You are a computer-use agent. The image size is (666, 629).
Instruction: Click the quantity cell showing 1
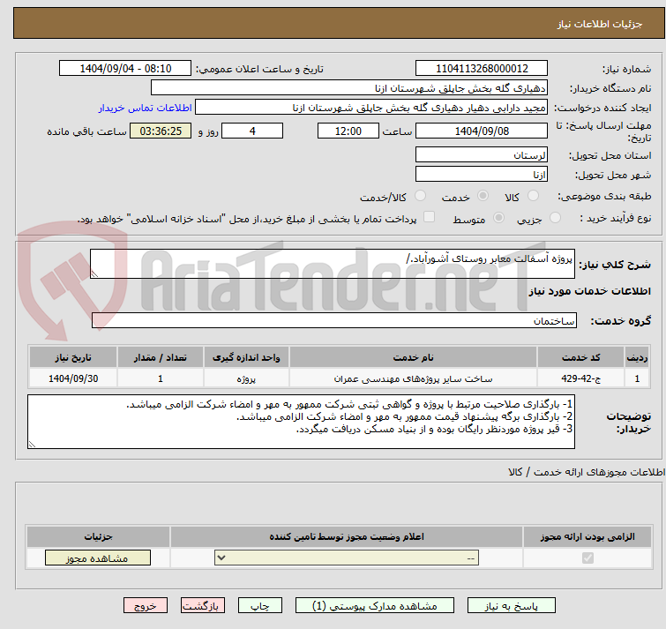coord(161,378)
